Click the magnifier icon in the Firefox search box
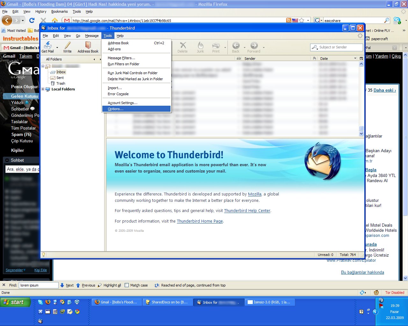The image size is (408, 326). point(387,20)
